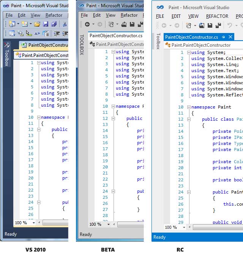243x258 pixels.
Task: Click Navigate Backward icon in BETA toolbar
Action: 87,25
